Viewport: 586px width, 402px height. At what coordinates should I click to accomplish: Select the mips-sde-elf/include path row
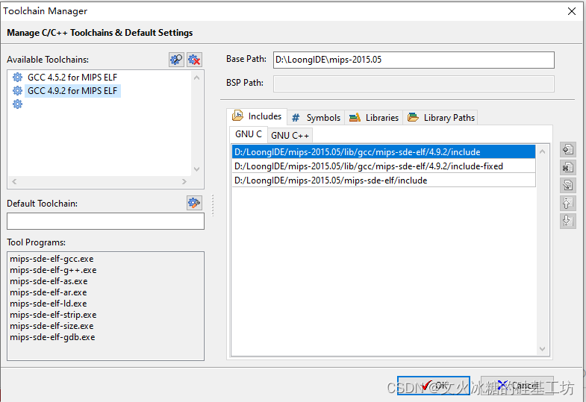click(384, 180)
